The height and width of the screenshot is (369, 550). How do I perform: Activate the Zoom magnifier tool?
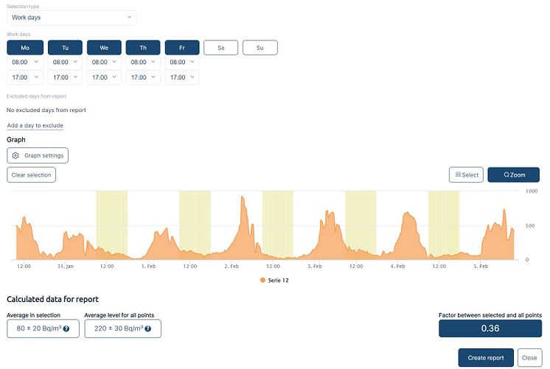click(513, 175)
